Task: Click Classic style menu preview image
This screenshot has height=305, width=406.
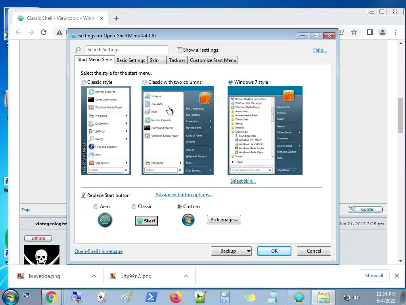Action: [x=106, y=130]
